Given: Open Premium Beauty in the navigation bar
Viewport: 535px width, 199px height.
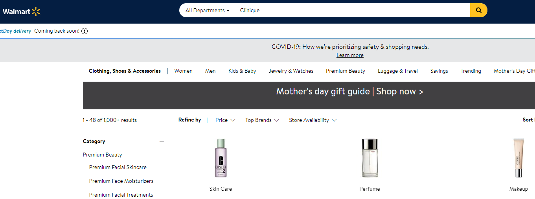Looking at the screenshot, I should [x=345, y=71].
